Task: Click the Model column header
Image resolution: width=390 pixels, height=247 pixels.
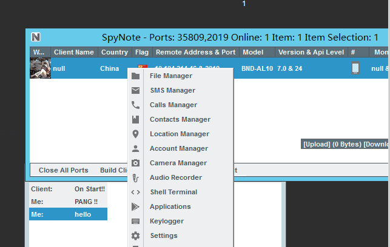Action: coord(257,52)
